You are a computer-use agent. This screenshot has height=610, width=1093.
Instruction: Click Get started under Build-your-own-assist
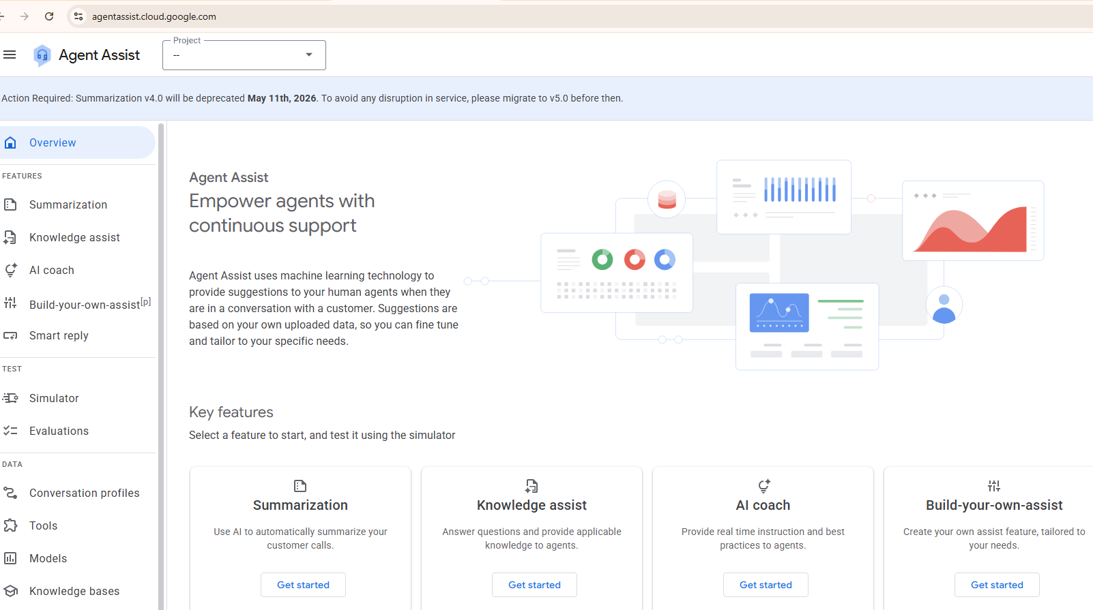[x=997, y=585]
